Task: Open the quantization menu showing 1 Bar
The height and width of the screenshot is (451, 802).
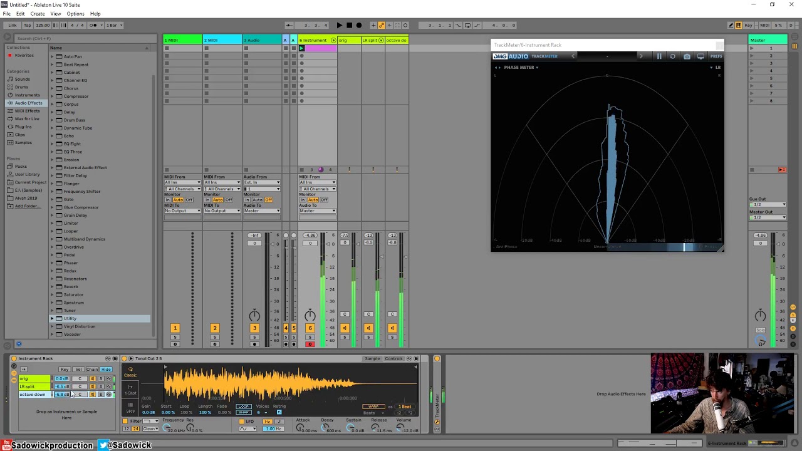Action: pyautogui.click(x=115, y=25)
